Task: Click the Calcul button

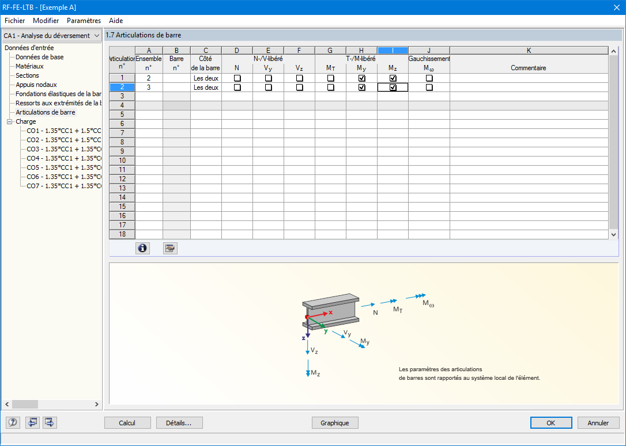Action: point(127,423)
